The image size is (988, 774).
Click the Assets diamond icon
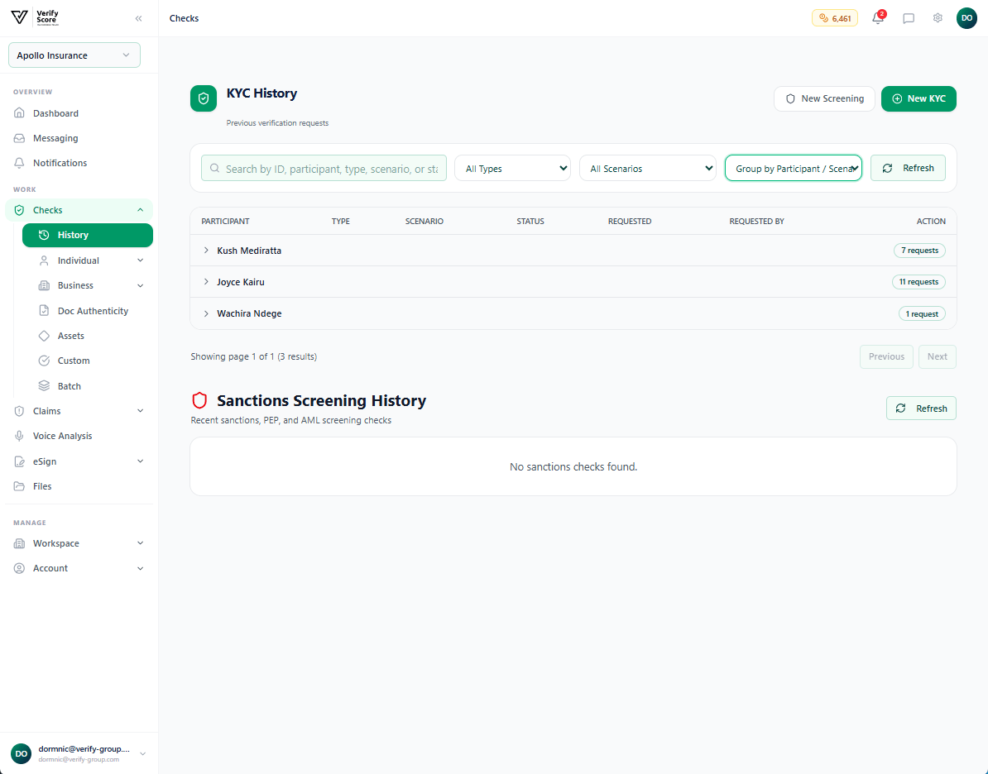tap(44, 336)
